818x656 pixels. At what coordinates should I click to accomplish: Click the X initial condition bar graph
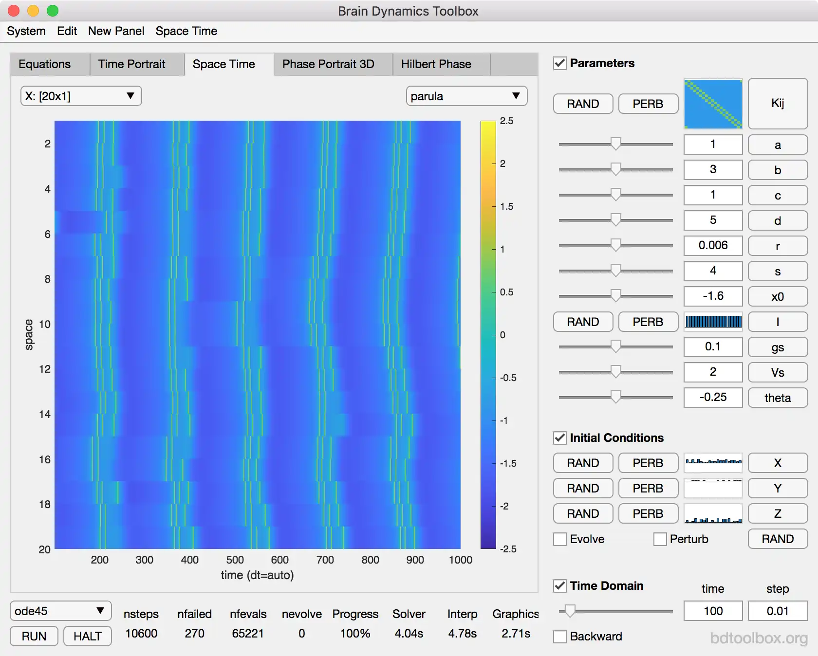(x=713, y=463)
